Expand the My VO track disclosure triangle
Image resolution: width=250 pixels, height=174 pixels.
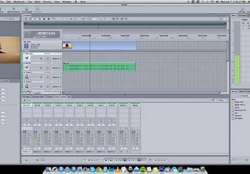point(24,63)
